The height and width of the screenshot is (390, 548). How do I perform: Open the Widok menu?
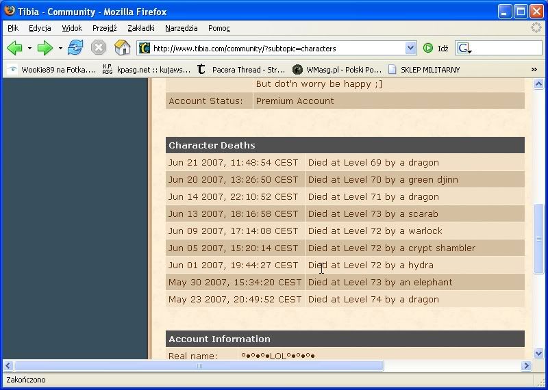tap(72, 28)
